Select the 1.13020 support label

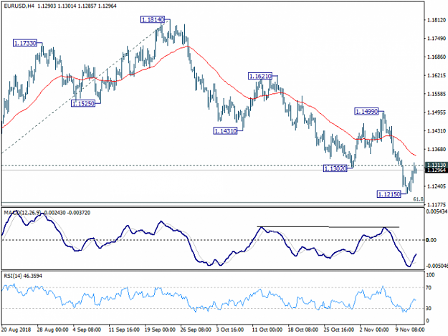point(335,168)
